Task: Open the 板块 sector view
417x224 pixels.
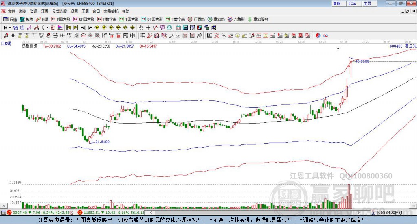Action: pyautogui.click(x=26, y=20)
